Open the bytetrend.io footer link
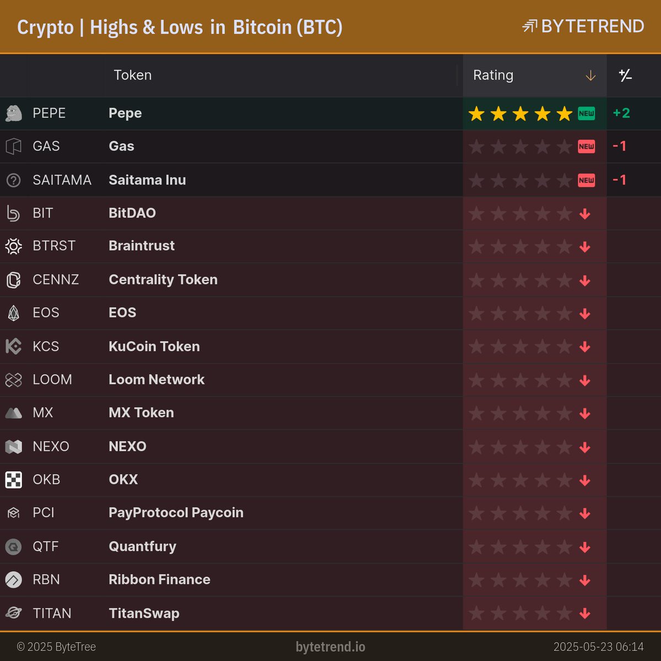This screenshot has height=661, width=661. pos(330,647)
